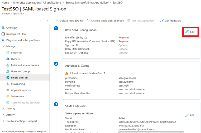Open the Overview page

coord(12,28)
